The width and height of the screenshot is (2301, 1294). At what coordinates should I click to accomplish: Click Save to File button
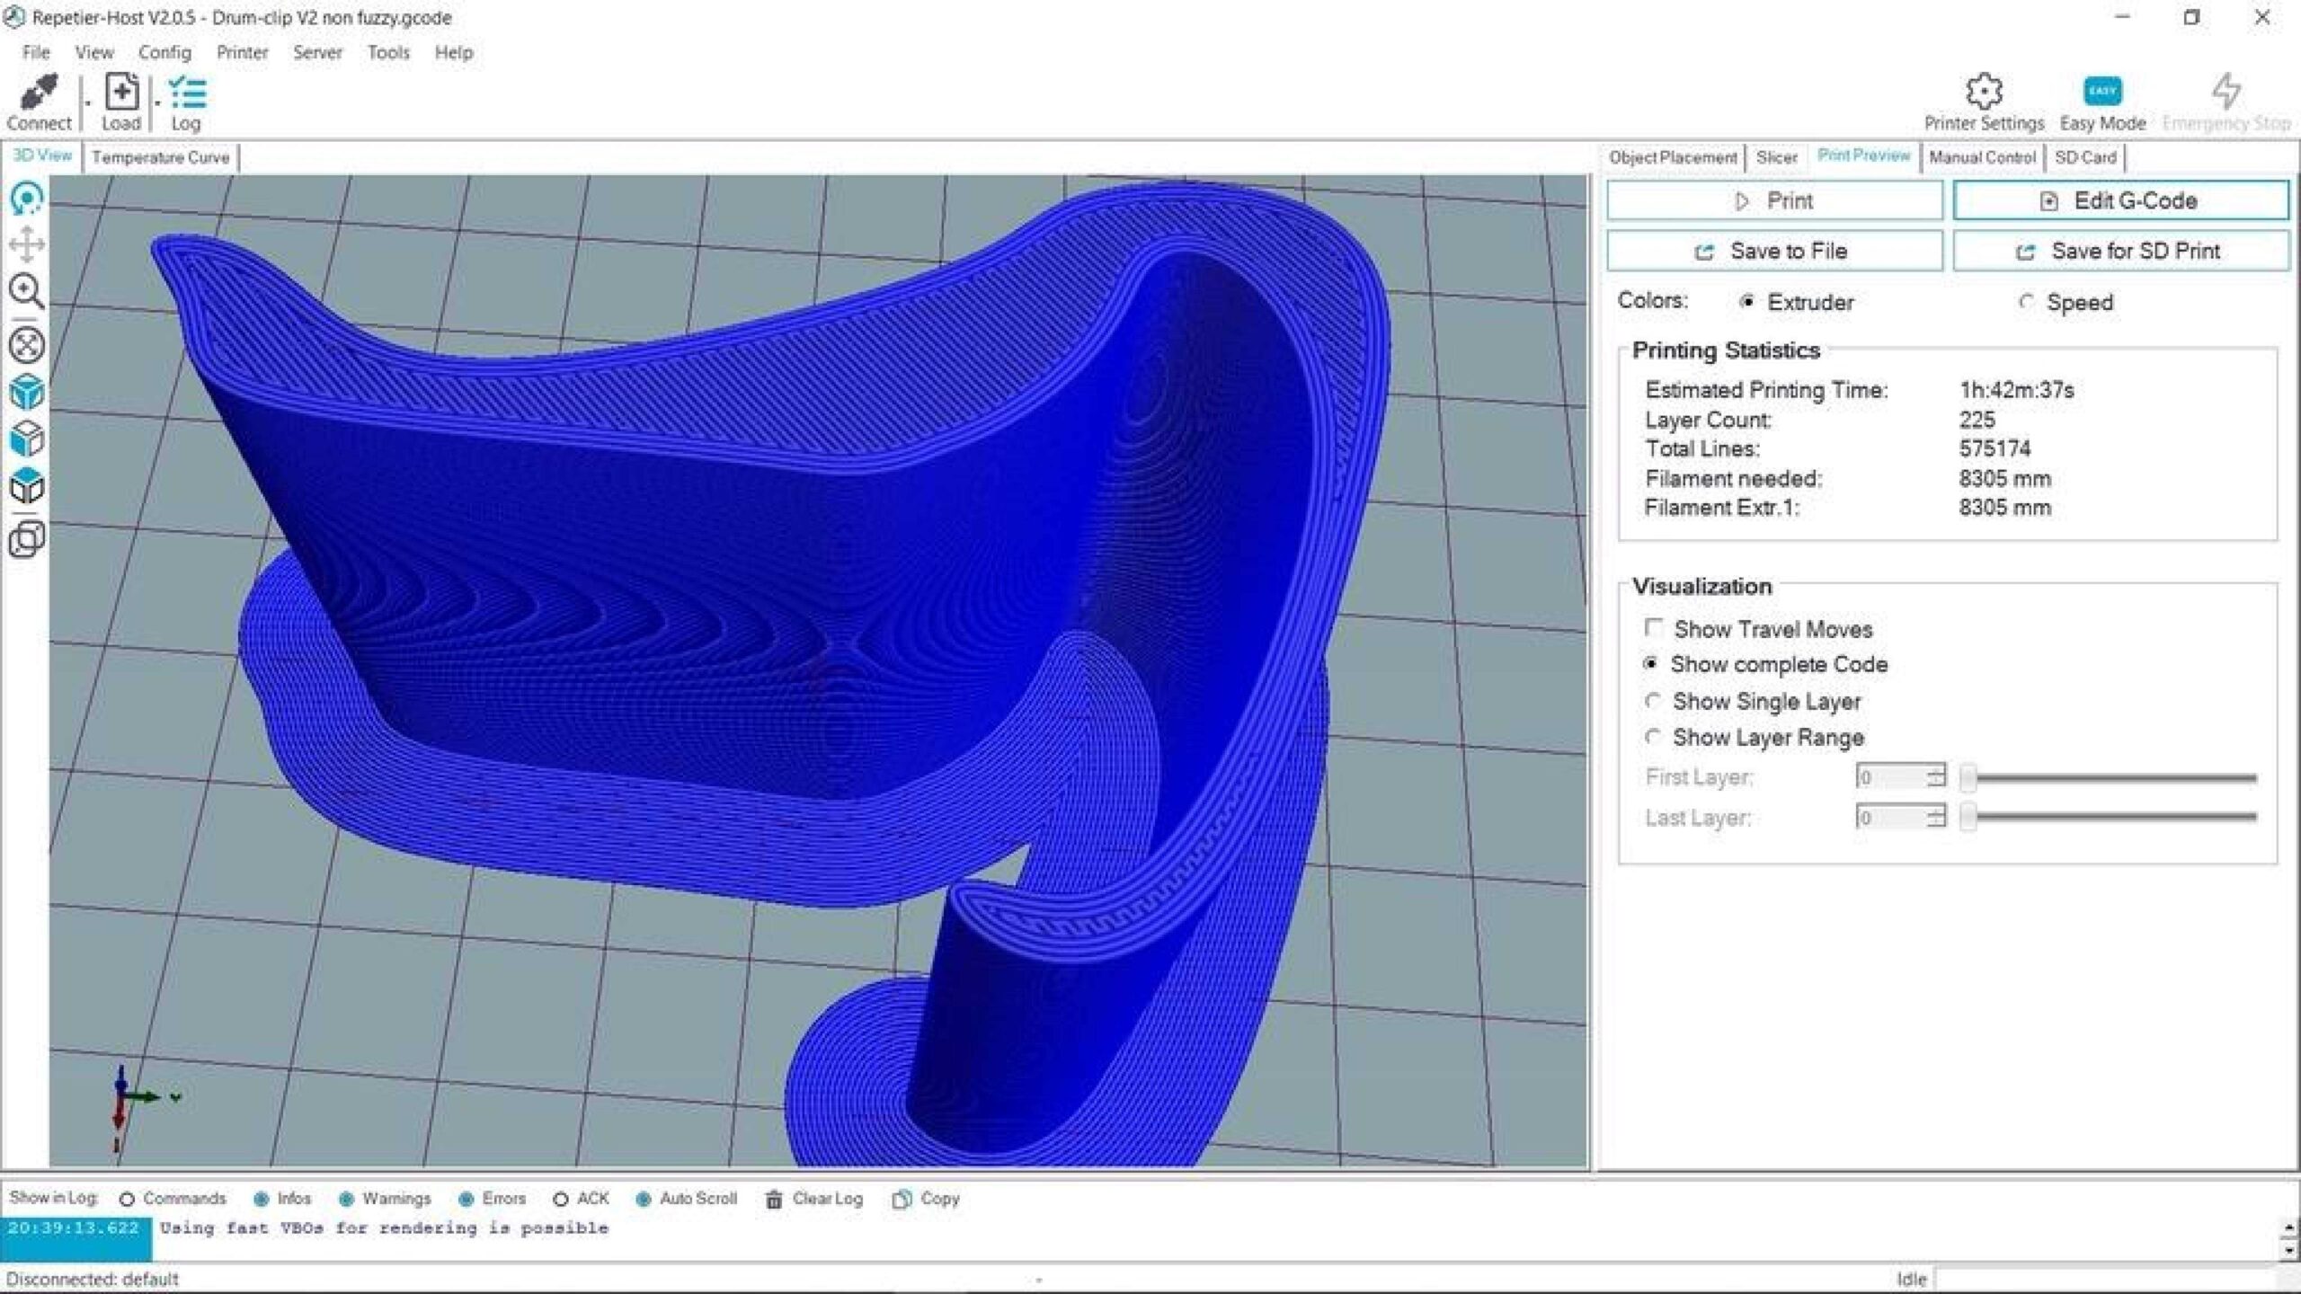point(1774,251)
